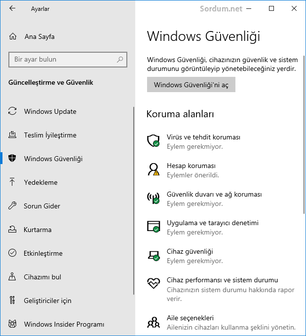Image resolution: width=306 pixels, height=336 pixels.
Task: Open Hesap koruması protection area
Action: tap(191, 166)
